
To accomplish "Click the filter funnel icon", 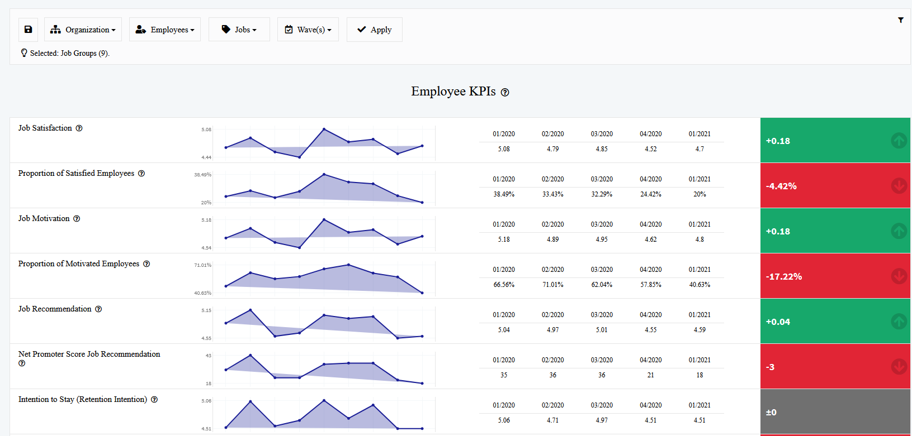I will [x=900, y=20].
